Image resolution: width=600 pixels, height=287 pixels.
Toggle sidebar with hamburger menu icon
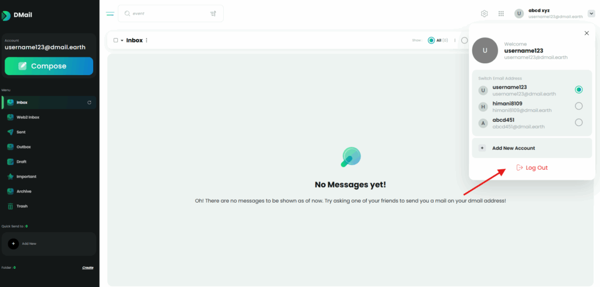110,13
